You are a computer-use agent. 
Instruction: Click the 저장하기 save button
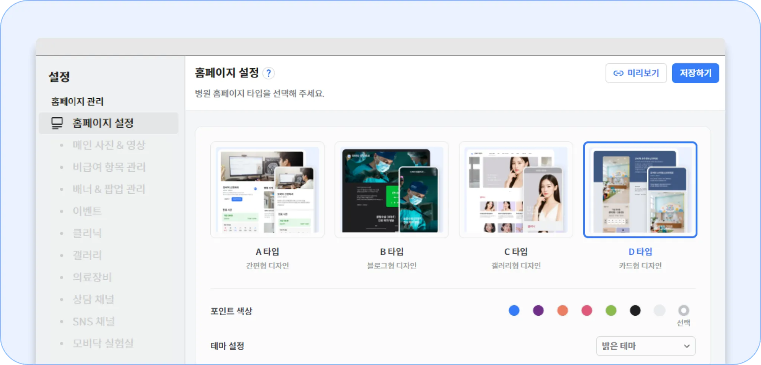click(695, 73)
